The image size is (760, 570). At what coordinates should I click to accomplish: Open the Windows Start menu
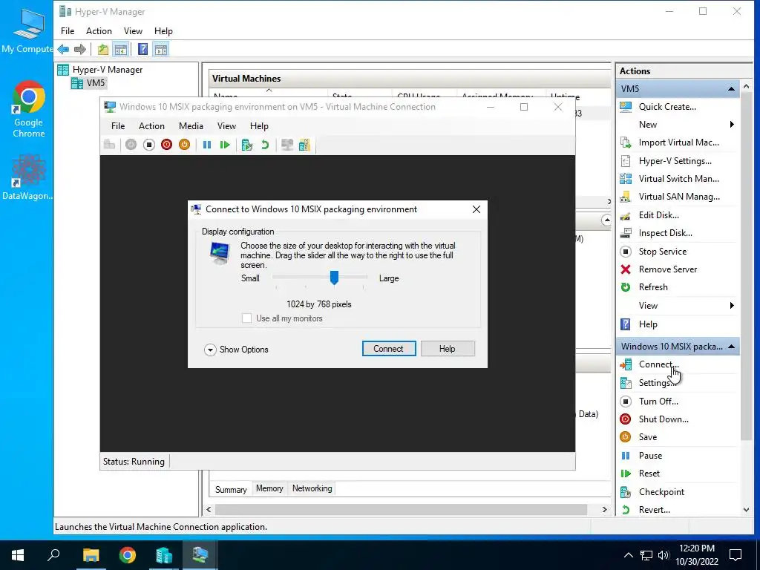coord(18,555)
